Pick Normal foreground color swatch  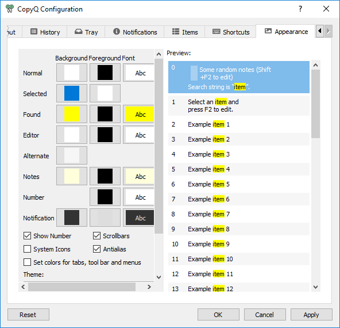pos(105,73)
